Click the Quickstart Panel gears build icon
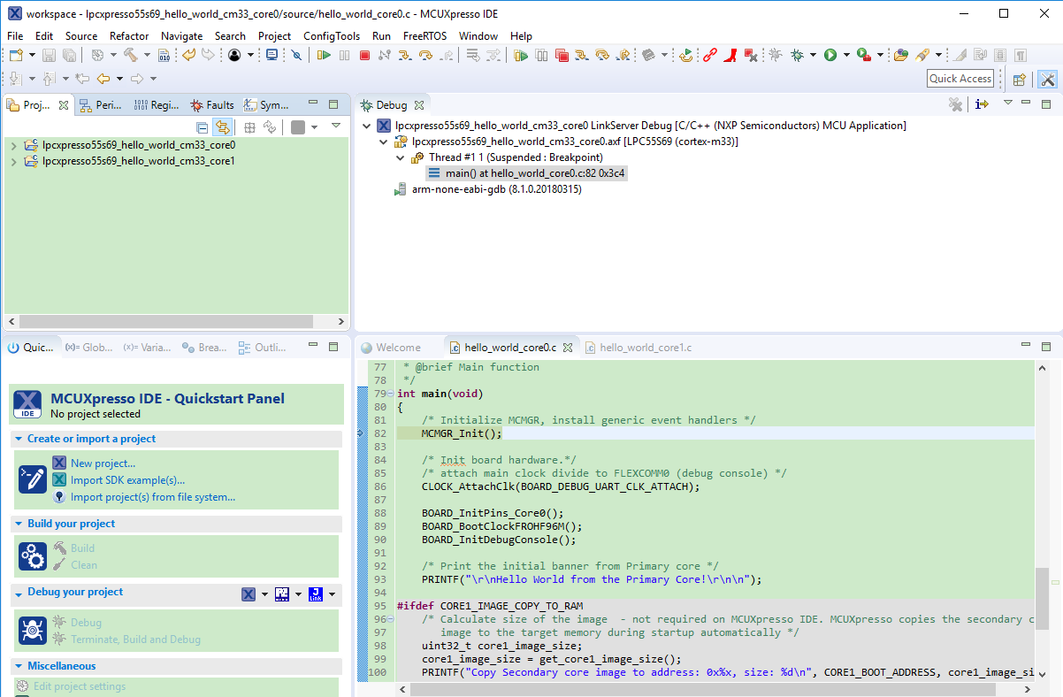This screenshot has width=1063, height=697. (x=33, y=556)
